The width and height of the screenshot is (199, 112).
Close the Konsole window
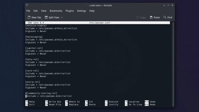coord(172,5)
